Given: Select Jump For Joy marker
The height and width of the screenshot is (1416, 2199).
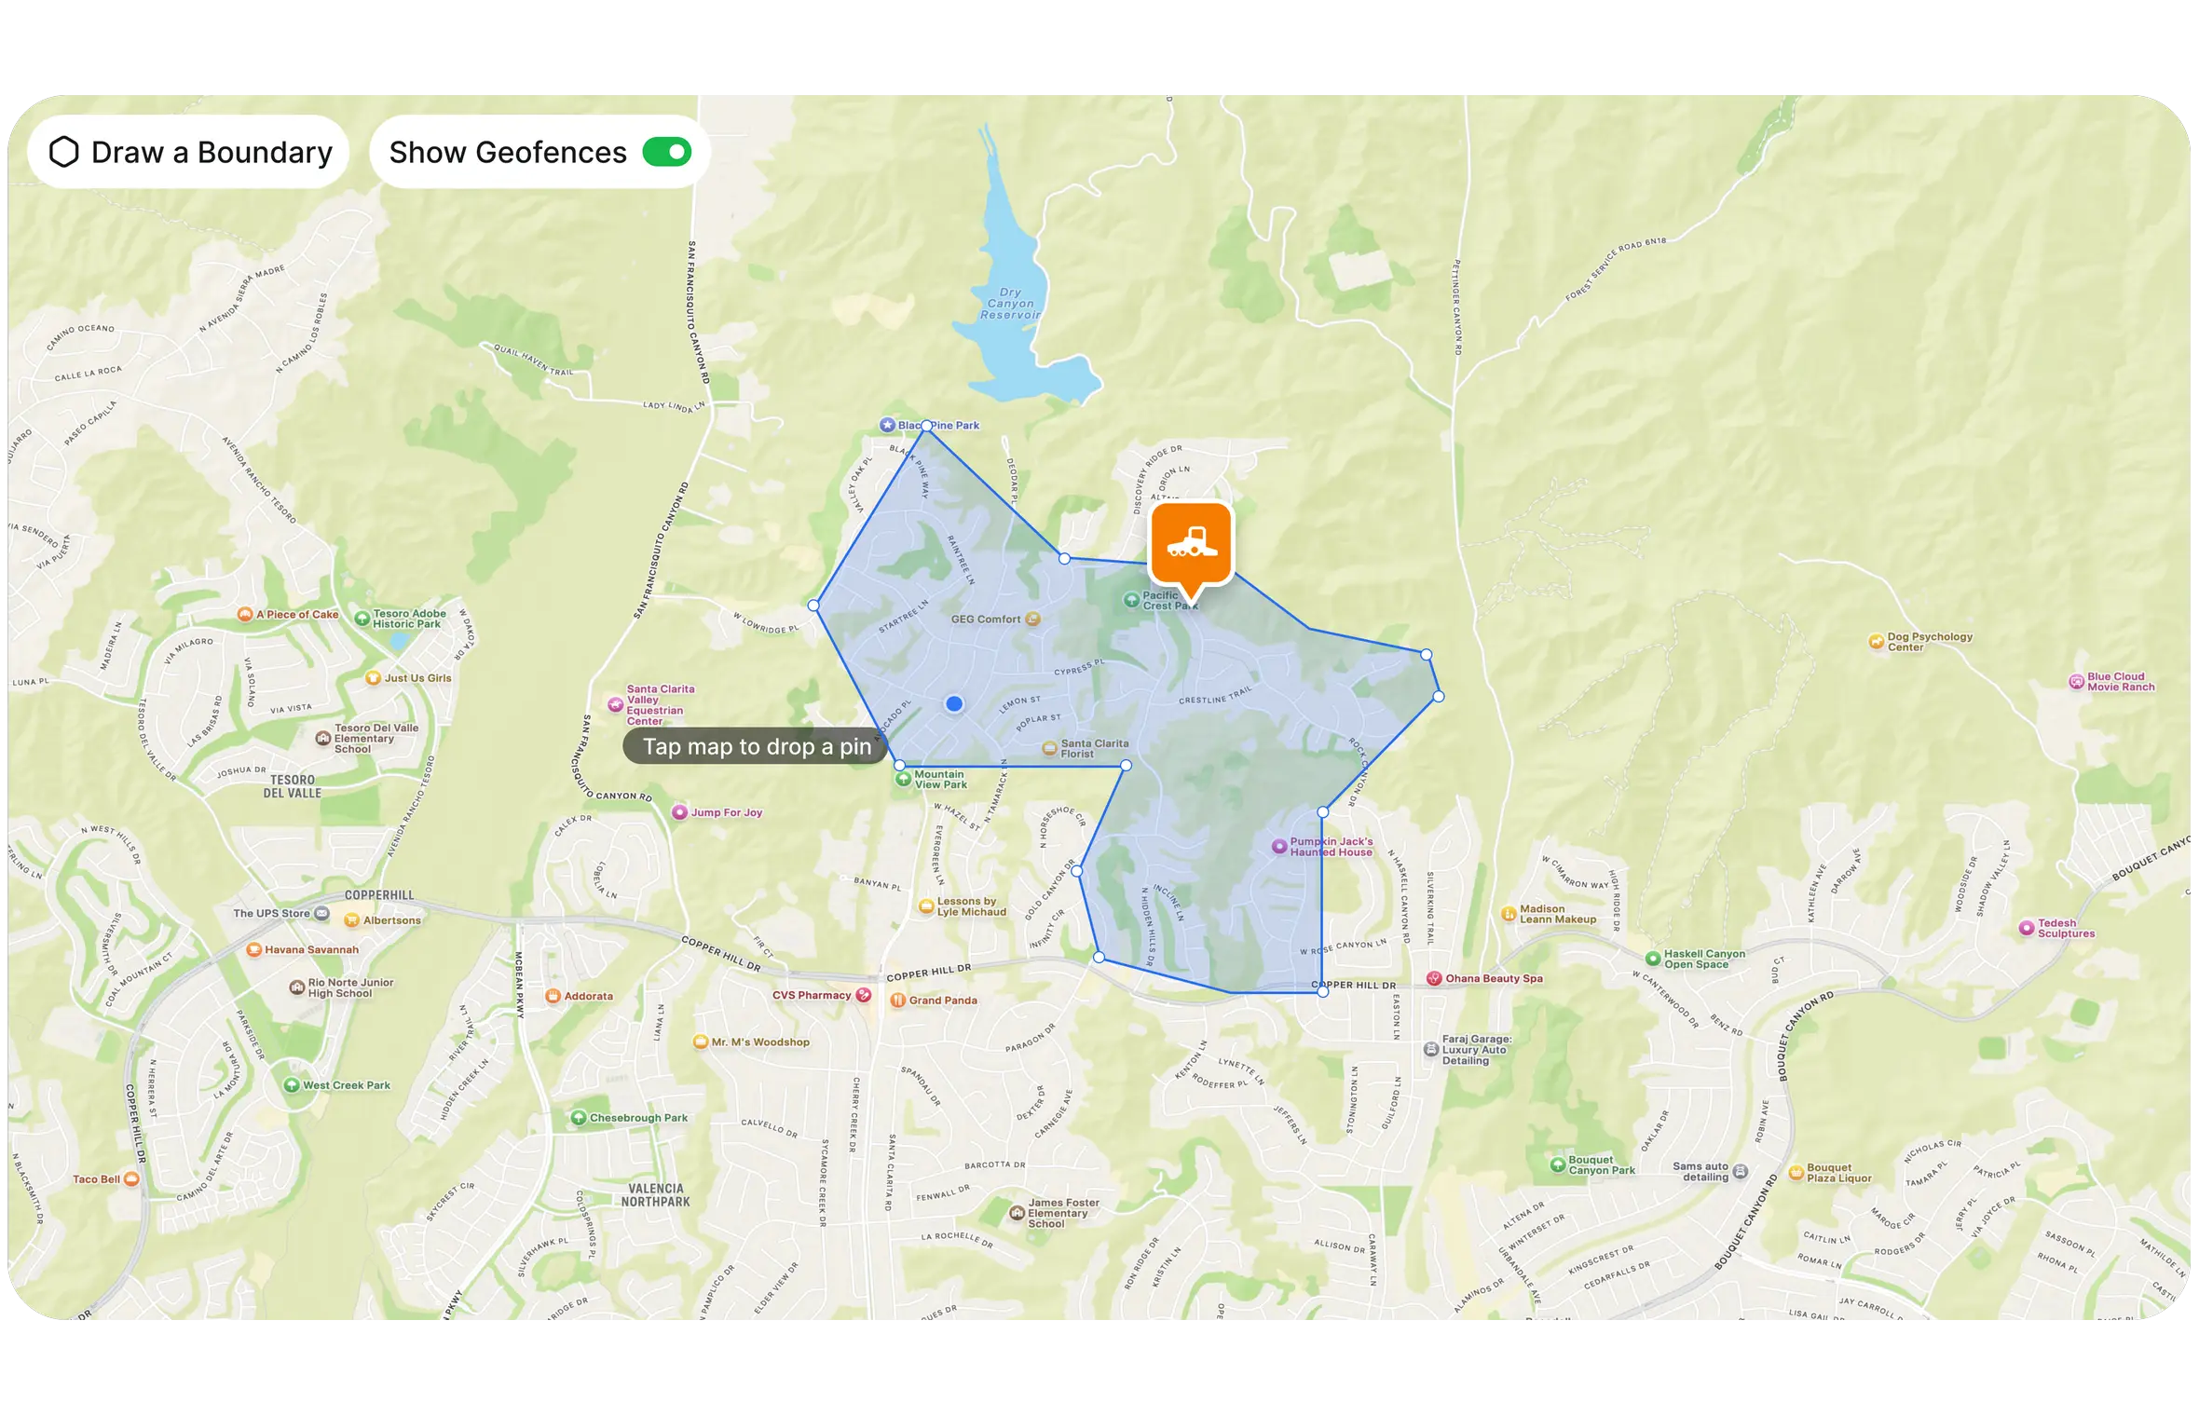Looking at the screenshot, I should tap(680, 812).
